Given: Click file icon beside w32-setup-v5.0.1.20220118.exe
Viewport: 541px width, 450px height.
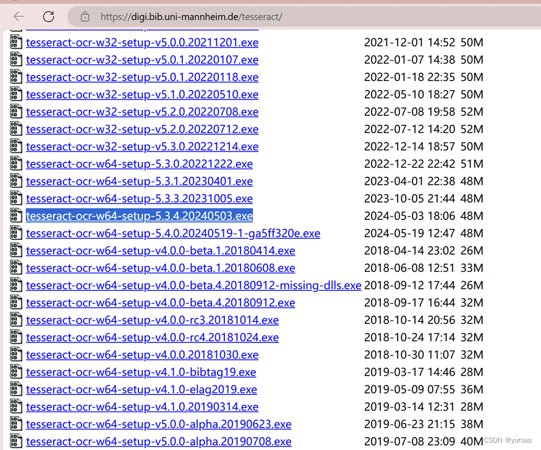Looking at the screenshot, I should pos(16,77).
